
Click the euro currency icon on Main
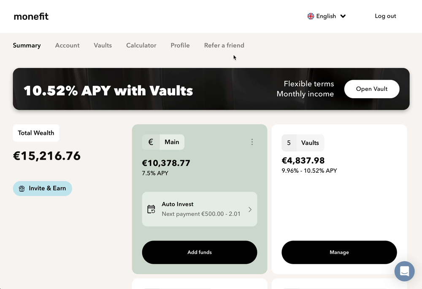(151, 142)
